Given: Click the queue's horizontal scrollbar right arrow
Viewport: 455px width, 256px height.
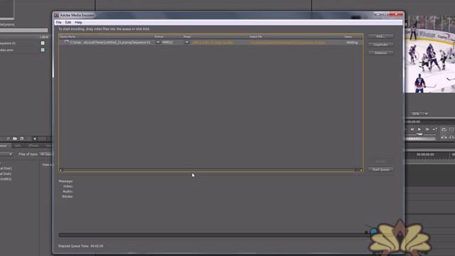Looking at the screenshot, I should tap(361, 170).
